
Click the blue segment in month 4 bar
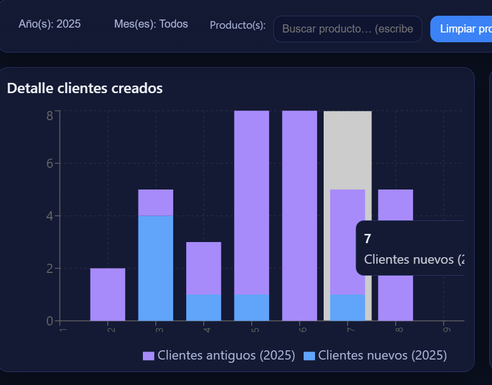pyautogui.click(x=203, y=306)
